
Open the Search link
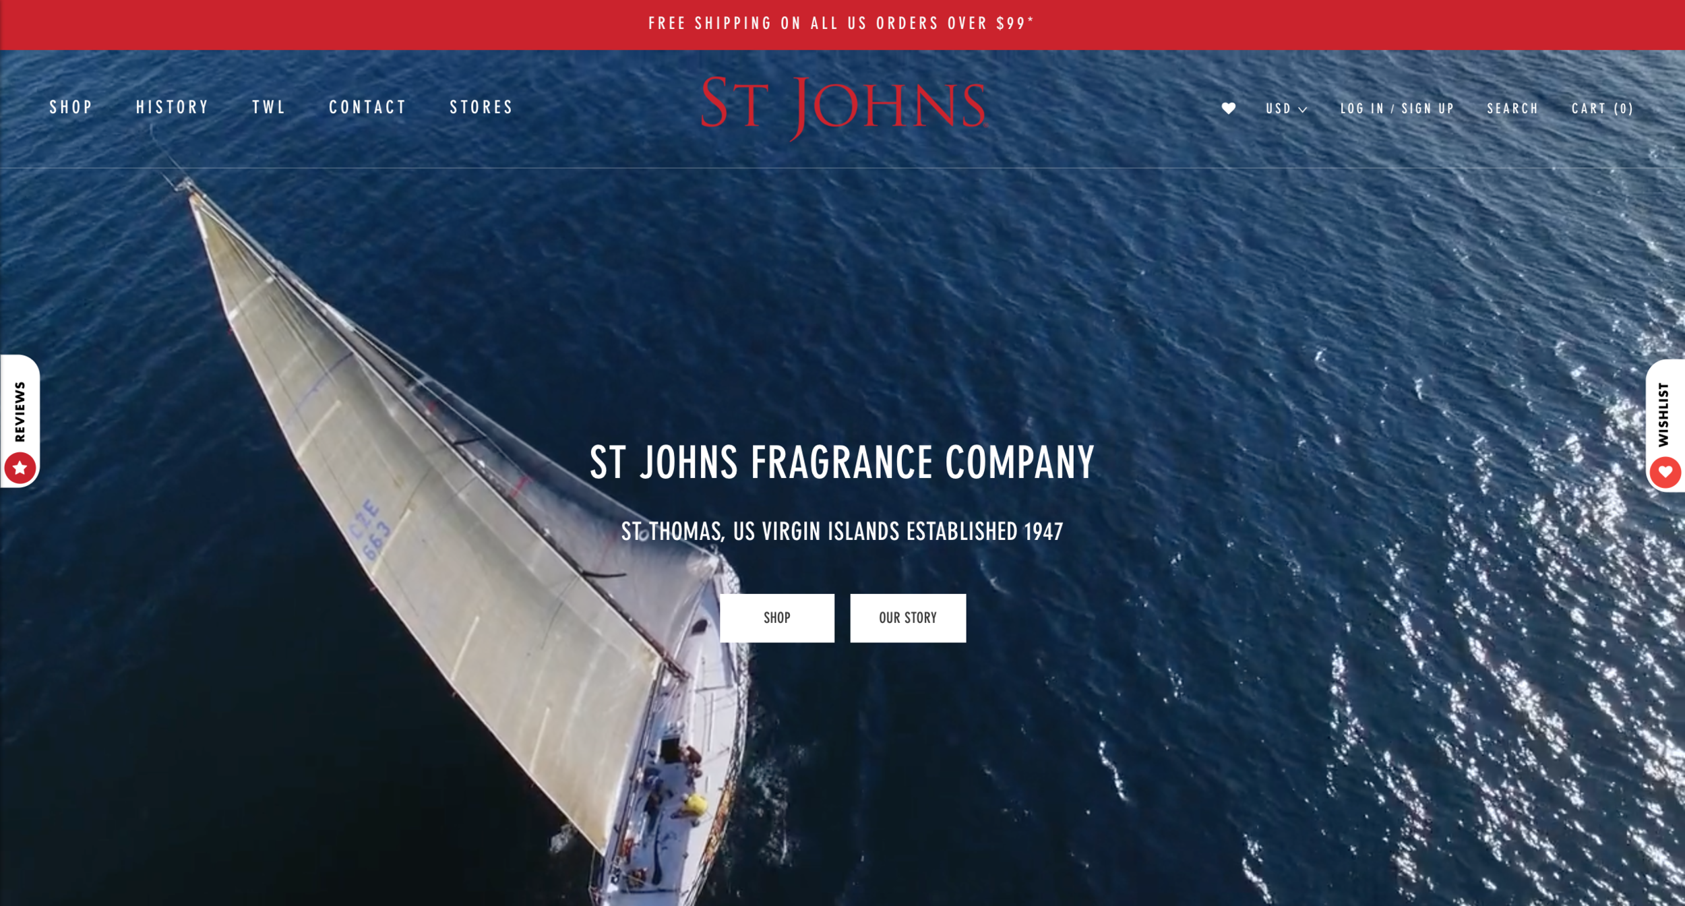[1512, 109]
